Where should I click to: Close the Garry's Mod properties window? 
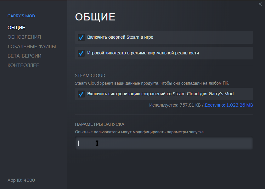pos(260,4)
